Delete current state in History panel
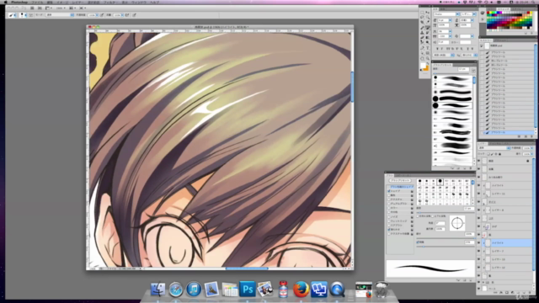Screen dimensions: 539x303 (531, 136)
